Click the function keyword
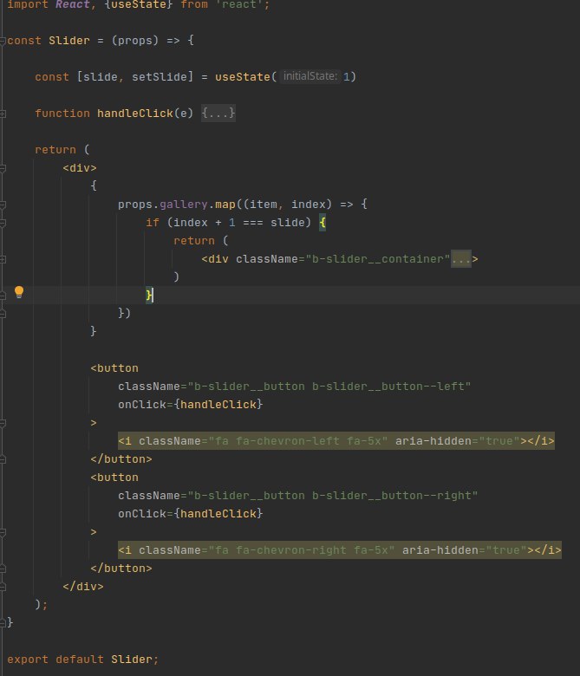The height and width of the screenshot is (676, 580). tap(62, 114)
